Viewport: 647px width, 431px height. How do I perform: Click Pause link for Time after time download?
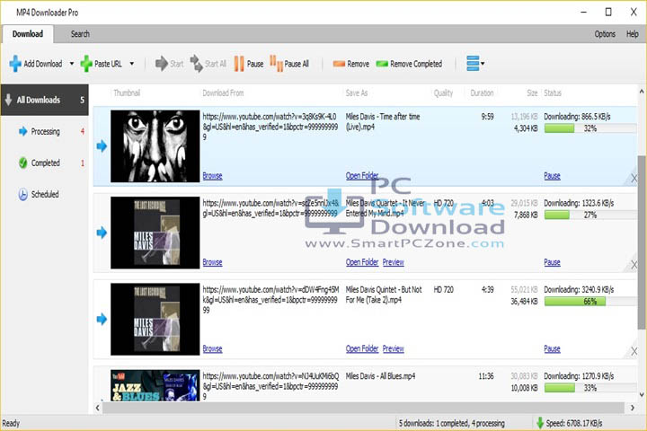tap(552, 176)
